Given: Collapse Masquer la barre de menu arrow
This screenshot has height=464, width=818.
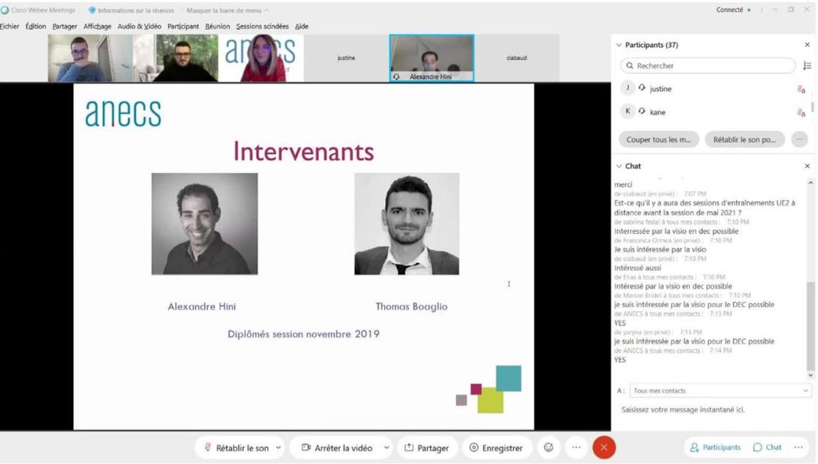Looking at the screenshot, I should coord(267,10).
